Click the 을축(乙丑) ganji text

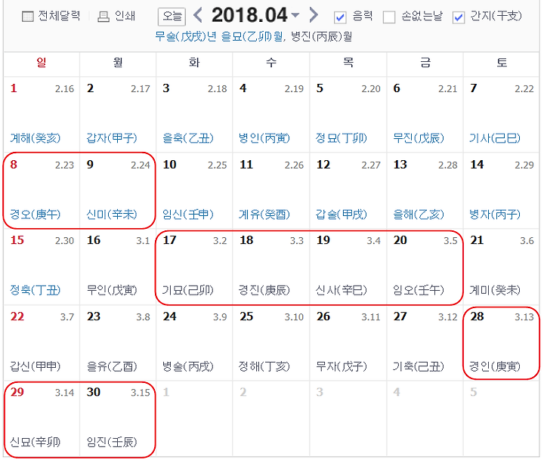(188, 138)
